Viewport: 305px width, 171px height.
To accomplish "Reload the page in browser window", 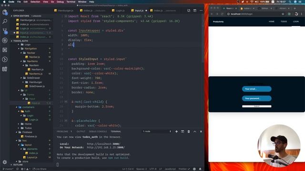I will click(222, 14).
